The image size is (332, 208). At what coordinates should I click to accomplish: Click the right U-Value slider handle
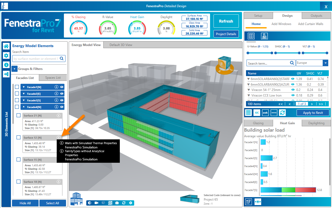click(272, 53)
